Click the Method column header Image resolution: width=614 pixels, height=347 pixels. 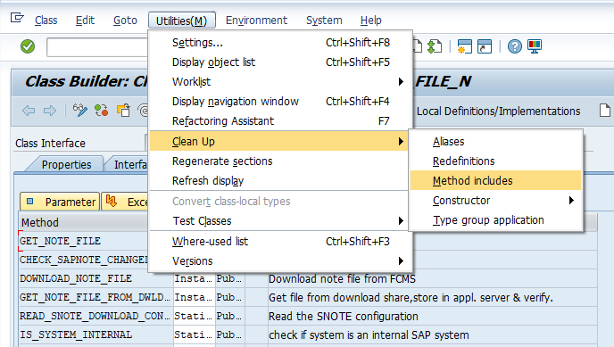[83, 223]
